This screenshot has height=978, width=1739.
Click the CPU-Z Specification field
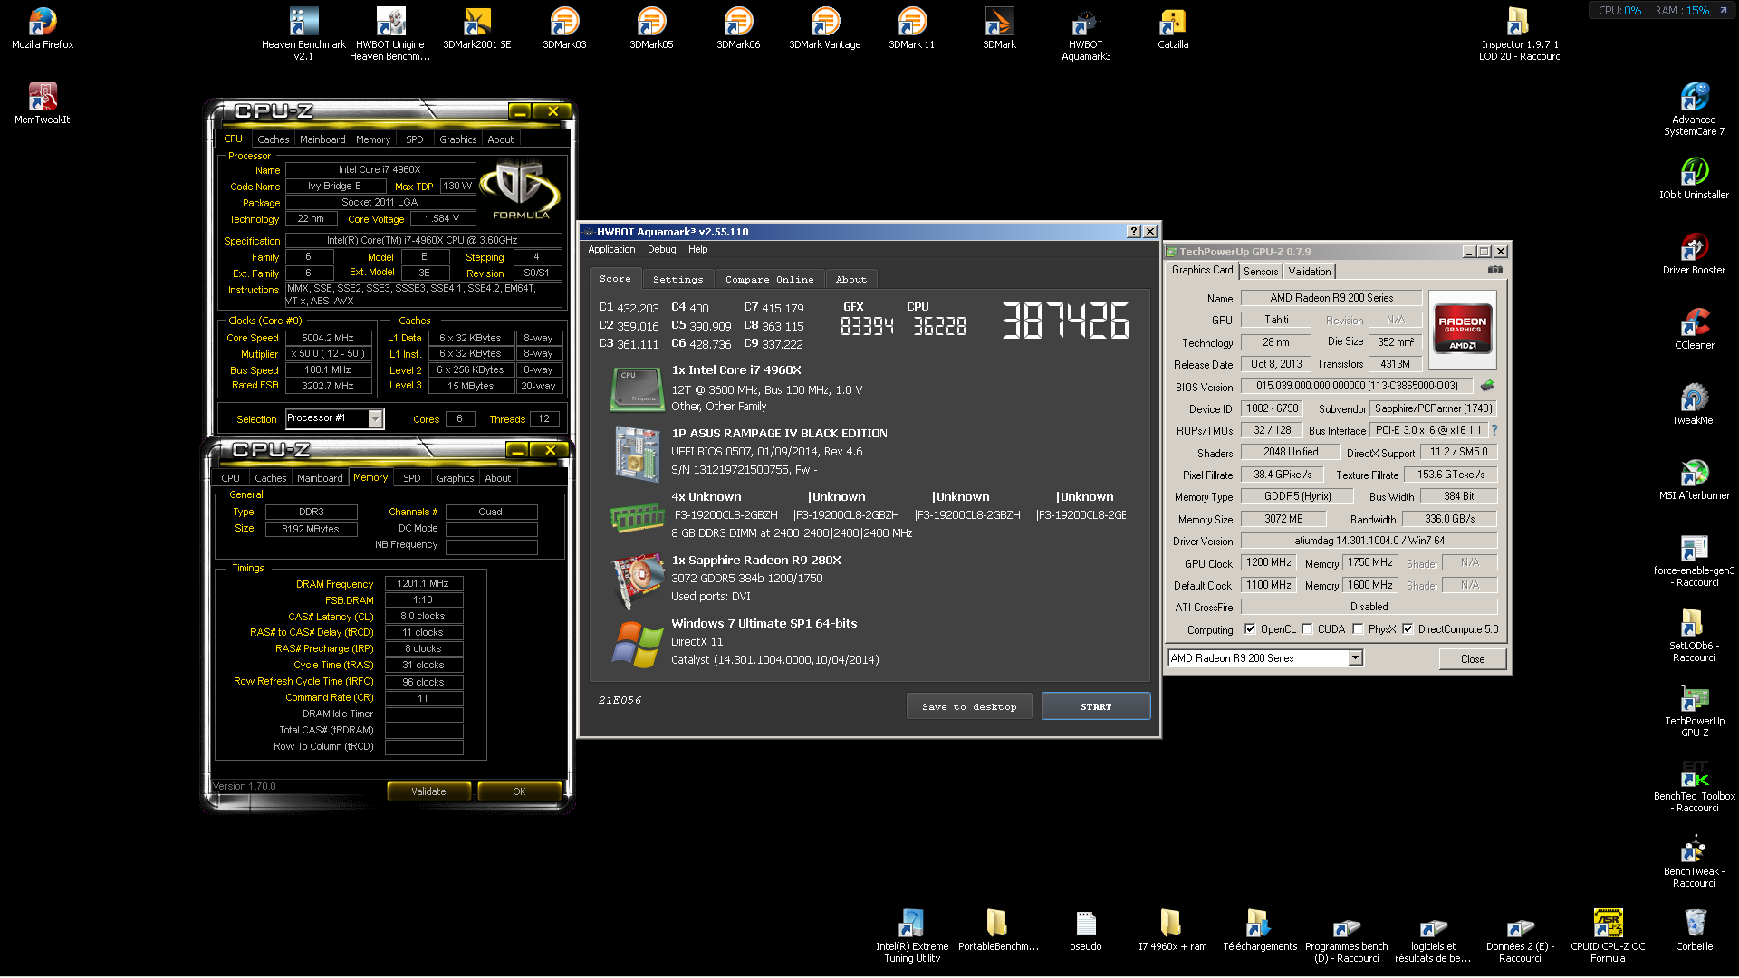pos(423,241)
